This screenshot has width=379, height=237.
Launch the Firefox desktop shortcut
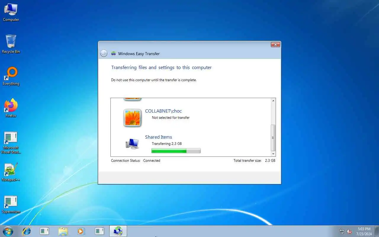point(11,108)
